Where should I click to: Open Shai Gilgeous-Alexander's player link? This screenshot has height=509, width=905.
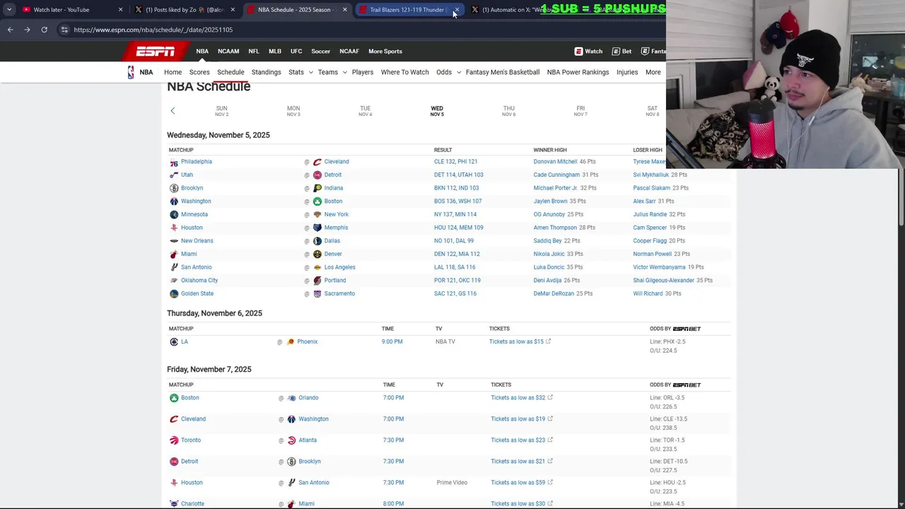pos(663,281)
